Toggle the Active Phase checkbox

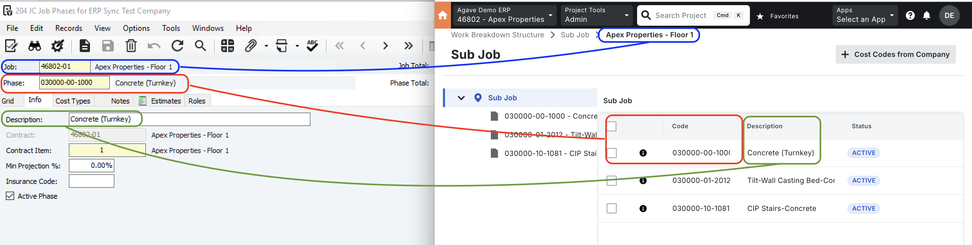pos(10,196)
